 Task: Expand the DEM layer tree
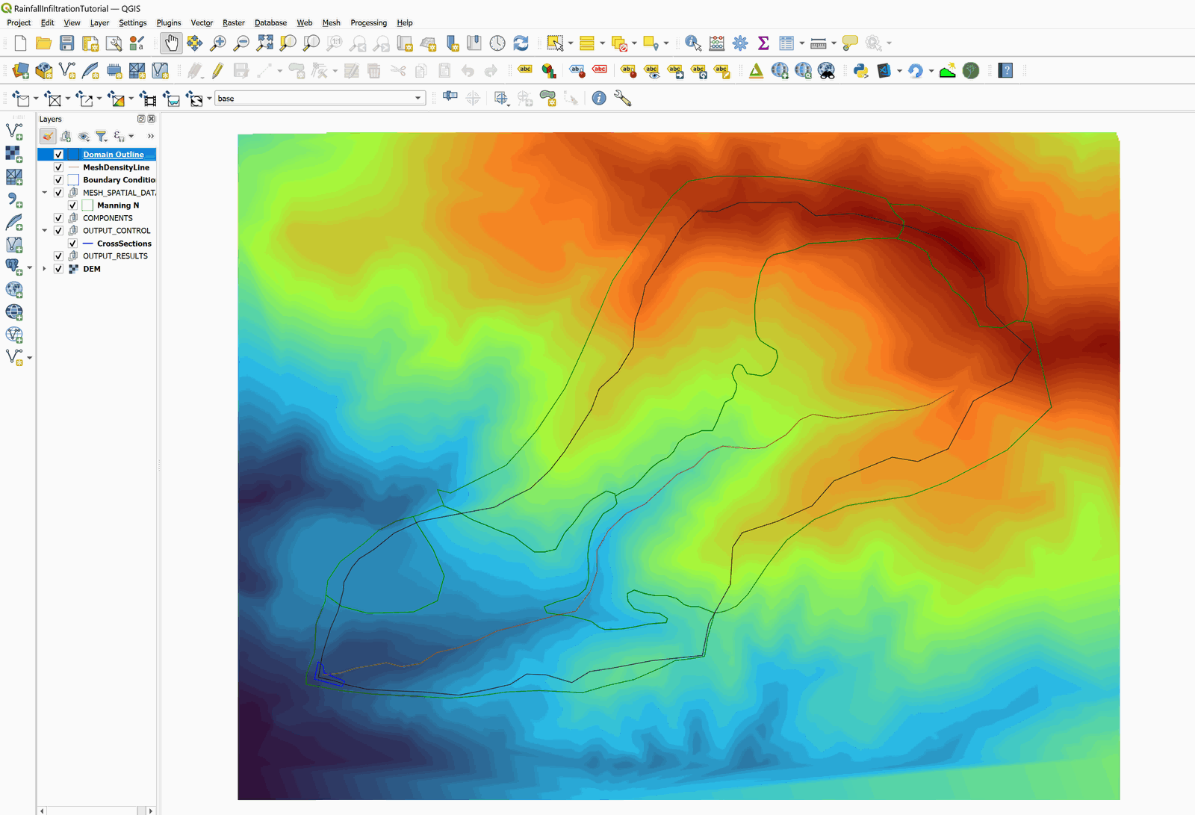tap(44, 269)
